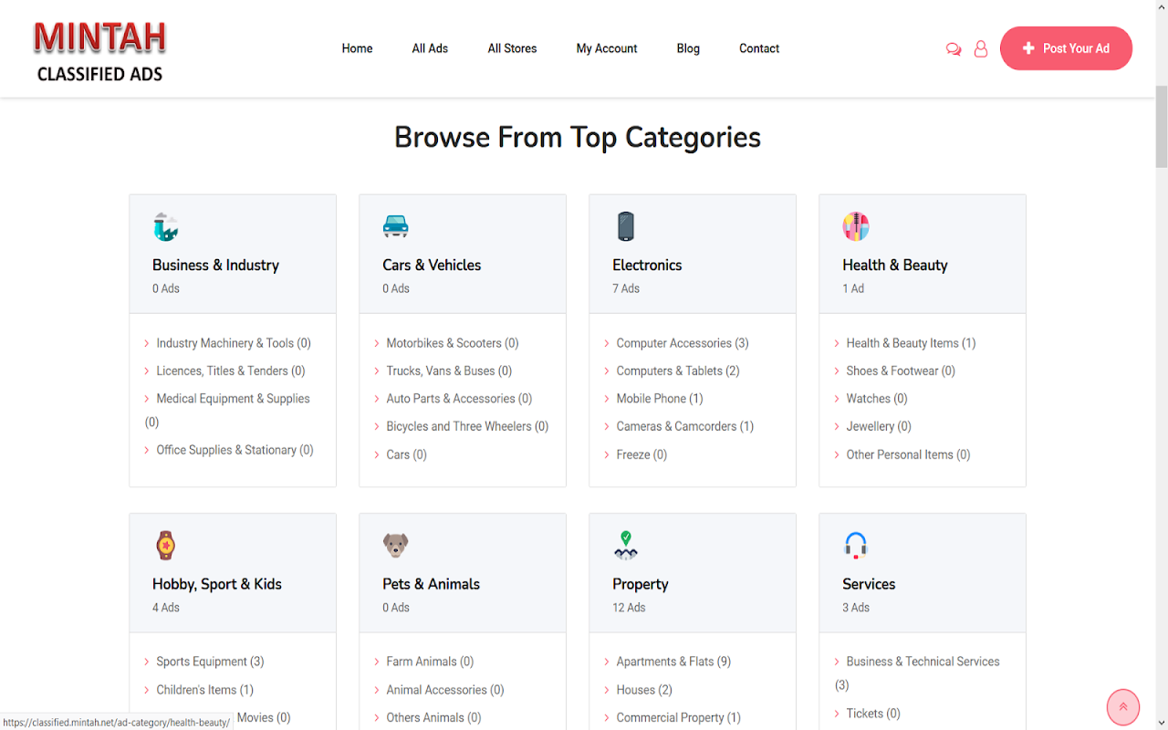This screenshot has width=1168, height=730.
Task: Click the Health & Beauty category icon
Action: click(855, 226)
